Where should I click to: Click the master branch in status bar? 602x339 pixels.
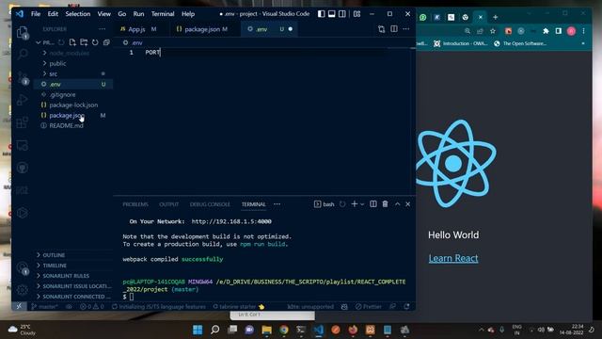point(45,306)
